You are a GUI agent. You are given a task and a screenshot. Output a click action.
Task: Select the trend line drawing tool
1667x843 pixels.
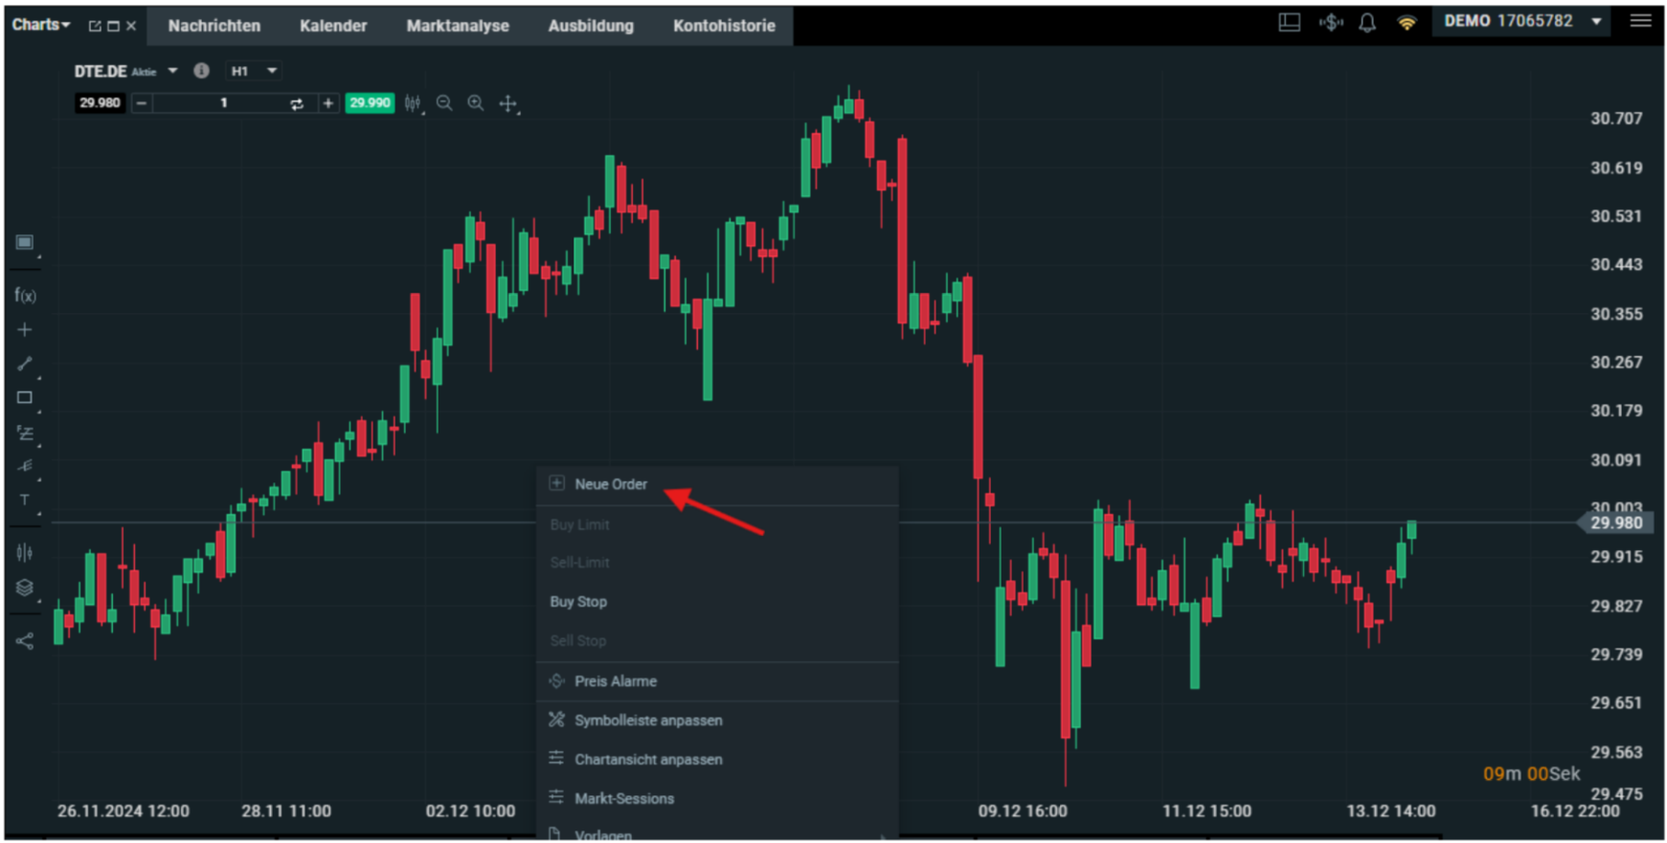pyautogui.click(x=25, y=364)
